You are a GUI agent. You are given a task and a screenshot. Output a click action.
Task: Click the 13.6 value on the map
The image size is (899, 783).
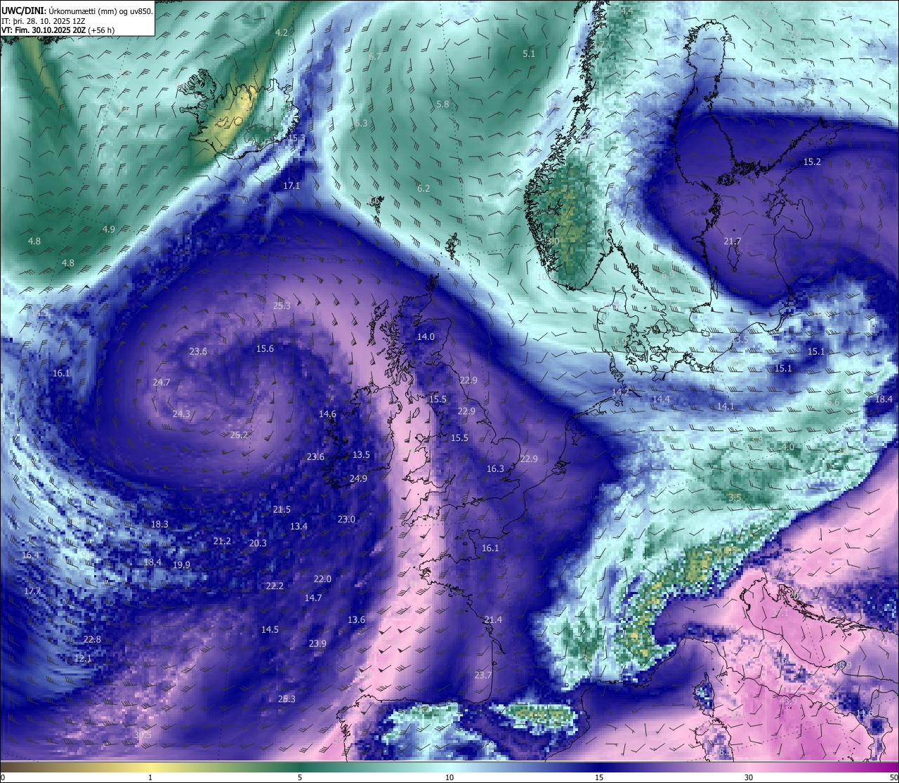(356, 619)
